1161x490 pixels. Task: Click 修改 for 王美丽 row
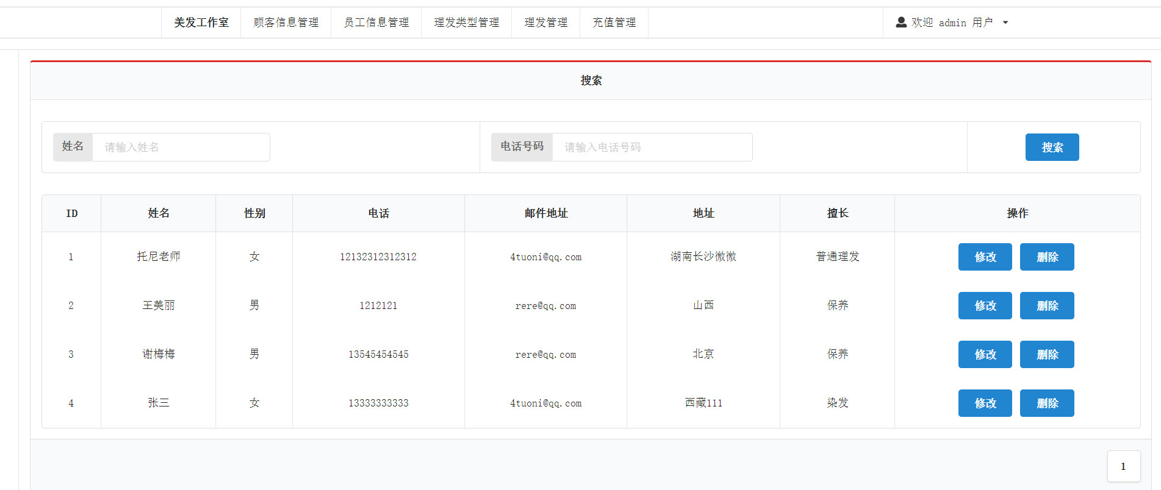(x=985, y=305)
